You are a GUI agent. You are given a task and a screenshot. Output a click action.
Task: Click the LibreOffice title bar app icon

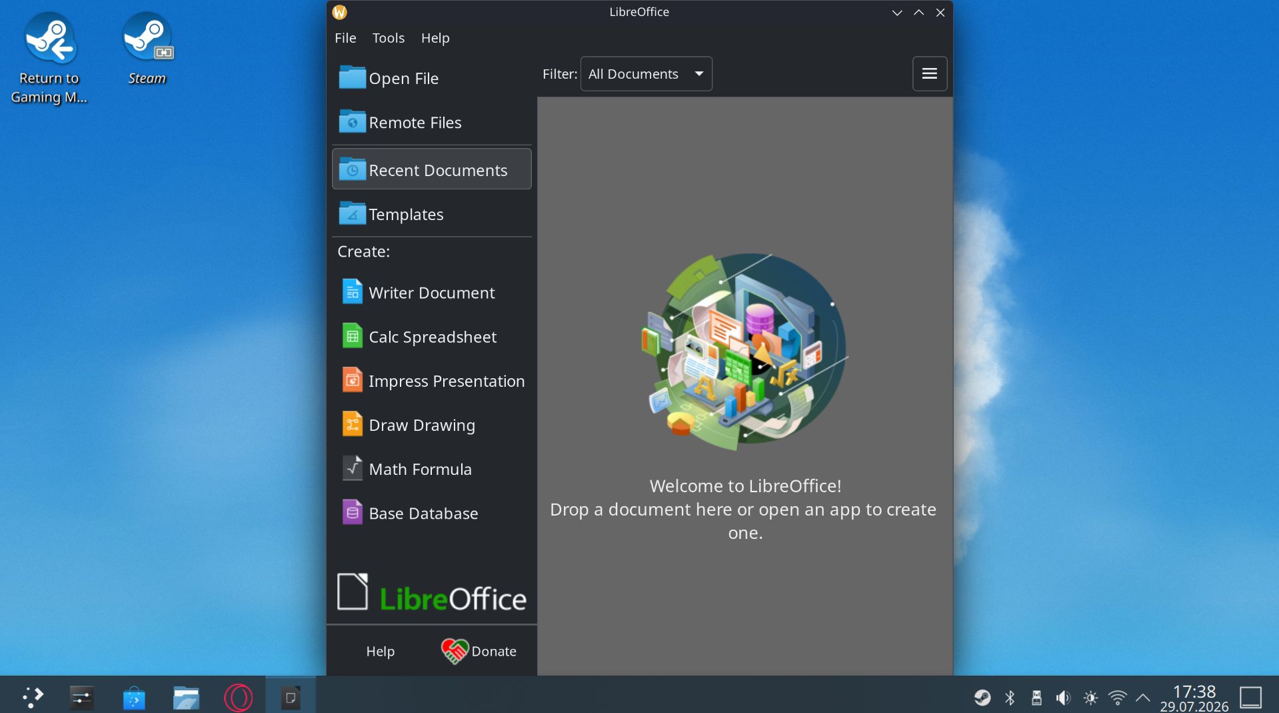(x=339, y=12)
